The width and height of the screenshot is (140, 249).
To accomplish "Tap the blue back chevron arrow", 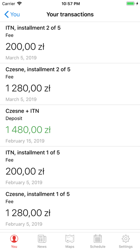I will (x=6, y=14).
